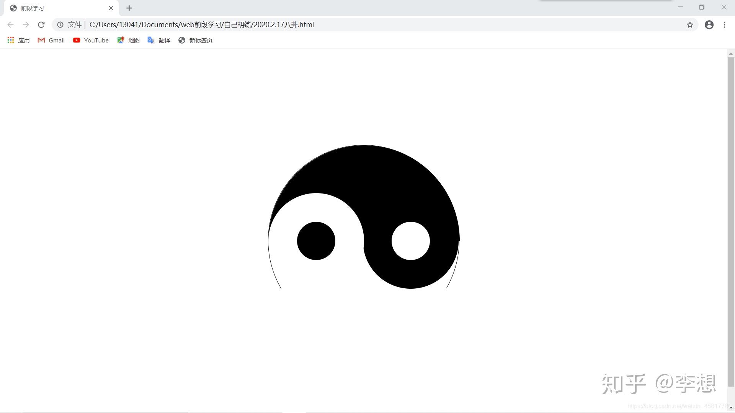Open the 新标签页 bookmark
The image size is (735, 413).
195,40
